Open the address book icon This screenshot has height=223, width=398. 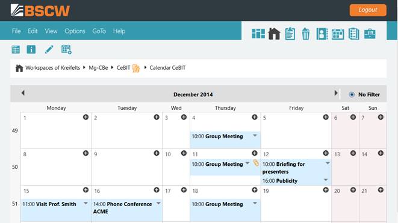pos(322,34)
